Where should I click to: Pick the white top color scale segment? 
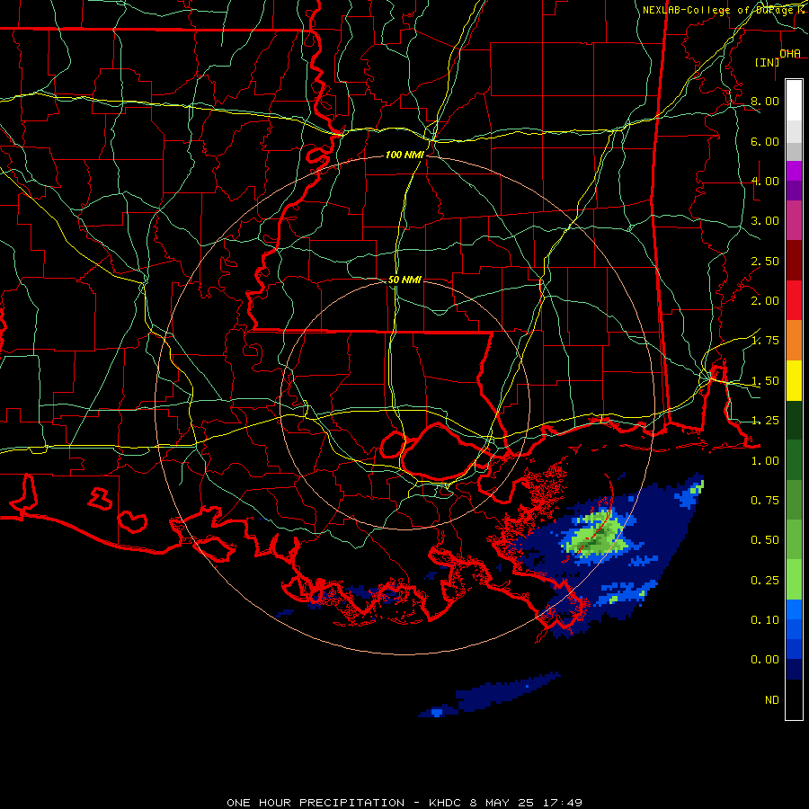pos(794,101)
